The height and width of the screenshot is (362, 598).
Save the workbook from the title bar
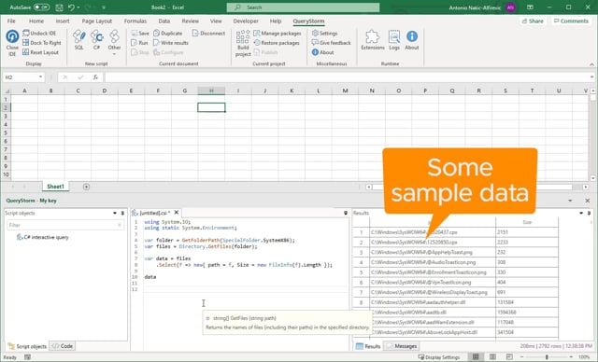coord(59,7)
